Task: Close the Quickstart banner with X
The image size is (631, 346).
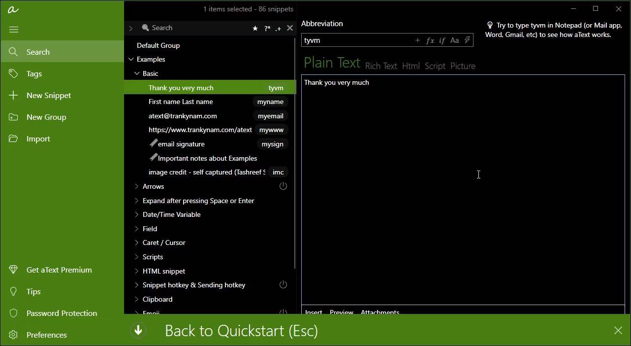Action: coord(618,330)
